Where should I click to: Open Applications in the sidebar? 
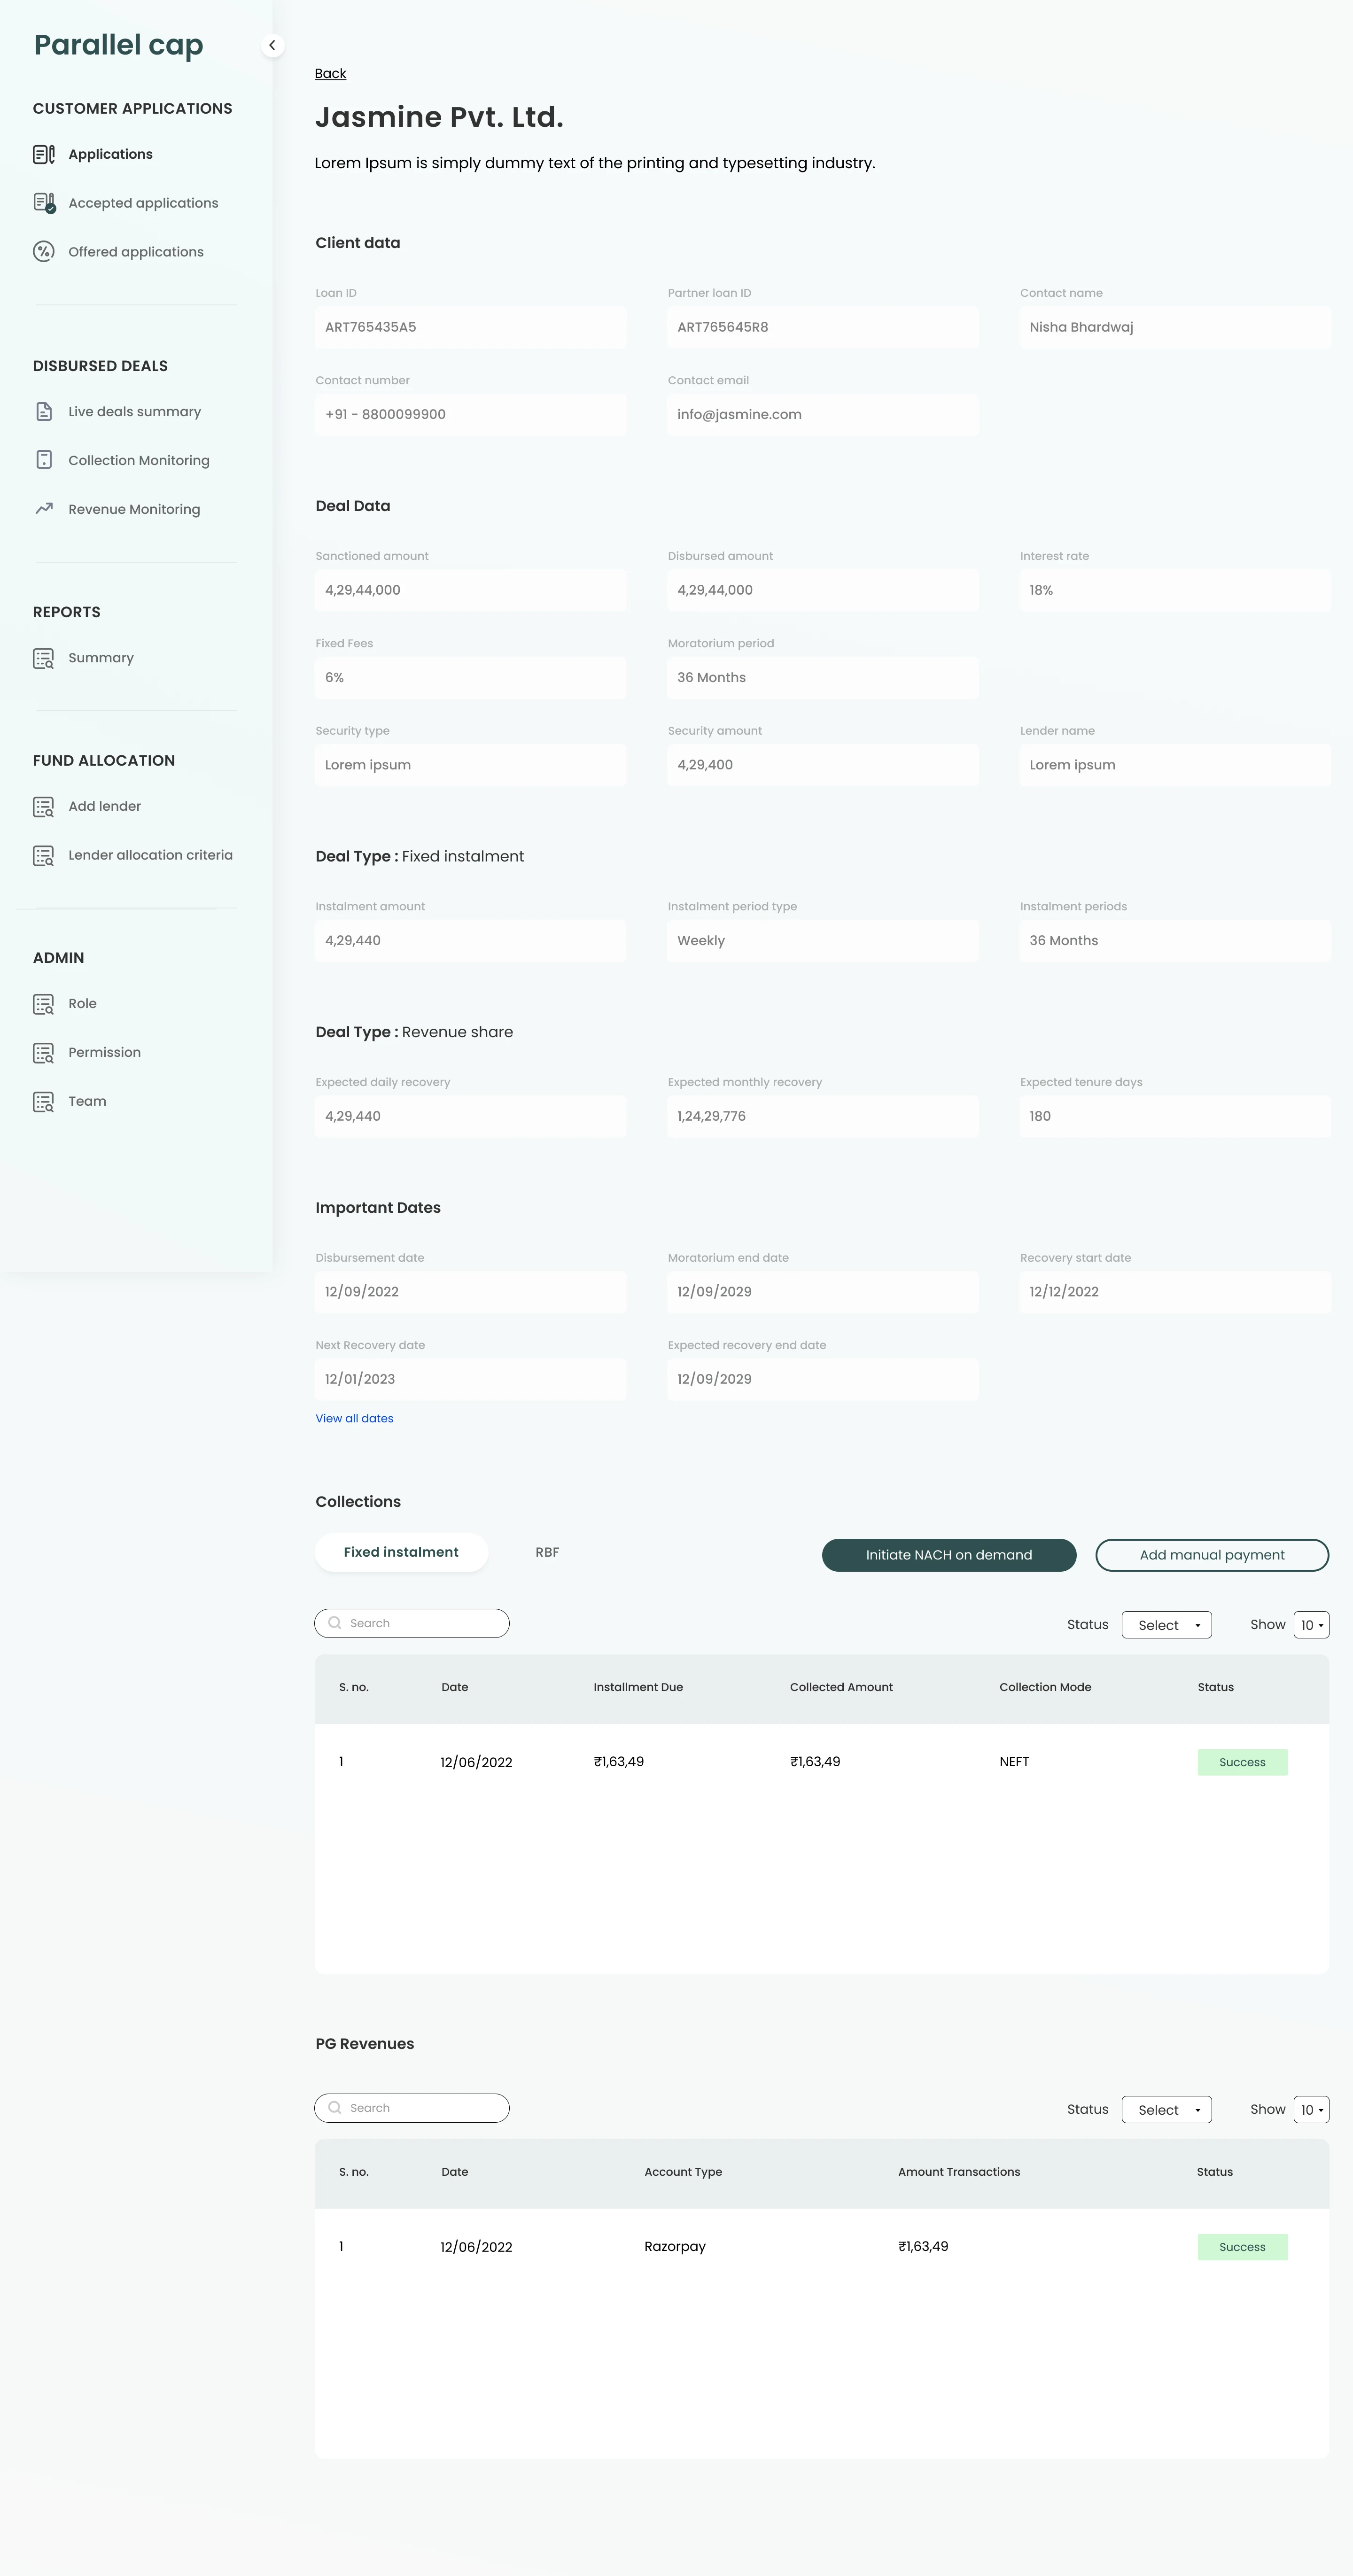tap(110, 154)
